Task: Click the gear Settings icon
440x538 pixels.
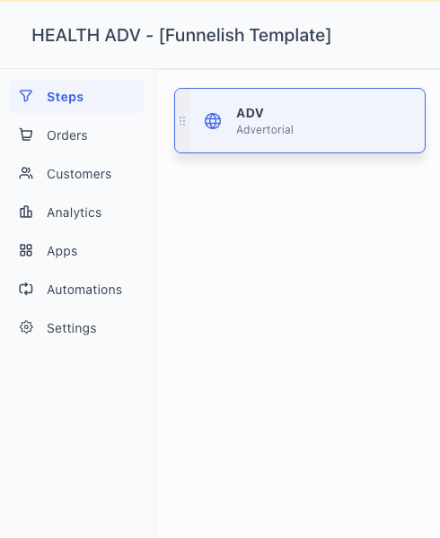Action: point(26,327)
